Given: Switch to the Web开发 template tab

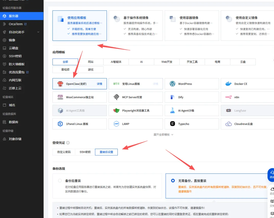Looking at the screenshot, I should tap(167, 62).
